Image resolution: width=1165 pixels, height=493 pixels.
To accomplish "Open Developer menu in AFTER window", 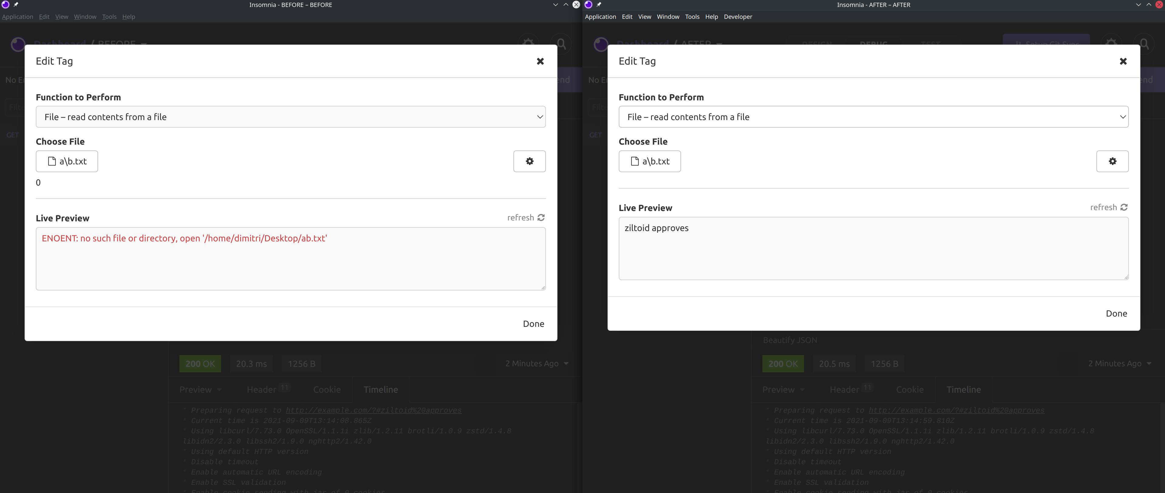I will pos(737,17).
